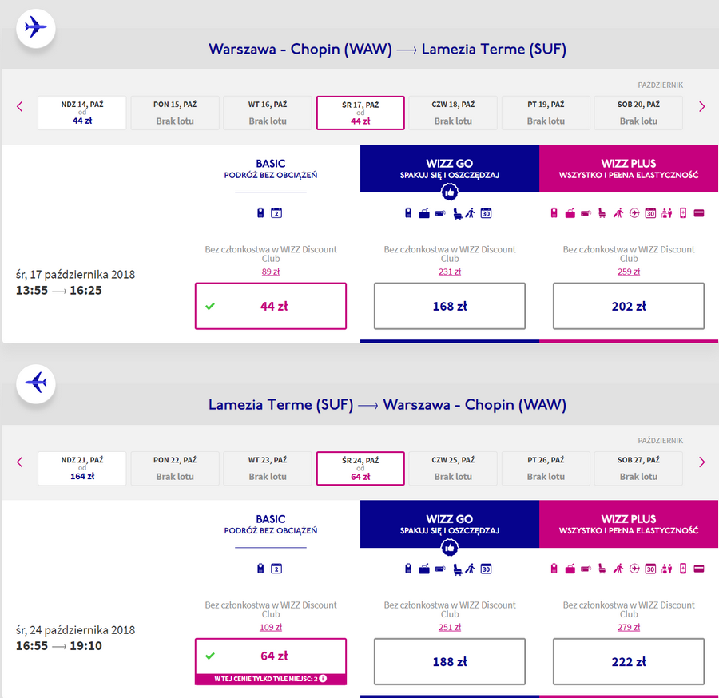Screen dimensions: 719x698
Task: Select outbound BASIC fare 44 zł
Action: (x=271, y=306)
